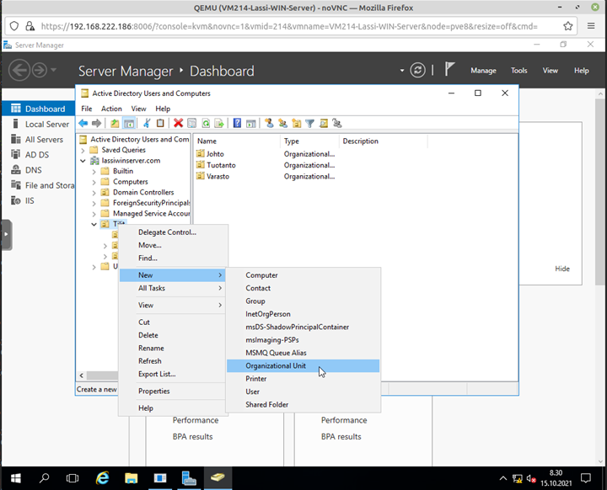This screenshot has height=490, width=607.
Task: Click the Hide link in Server Manager
Action: pyautogui.click(x=562, y=269)
